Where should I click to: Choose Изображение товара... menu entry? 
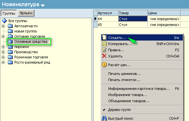[x=142, y=95]
